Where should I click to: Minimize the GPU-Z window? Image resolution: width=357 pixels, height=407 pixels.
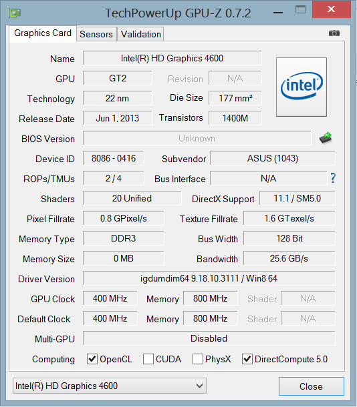(278, 12)
